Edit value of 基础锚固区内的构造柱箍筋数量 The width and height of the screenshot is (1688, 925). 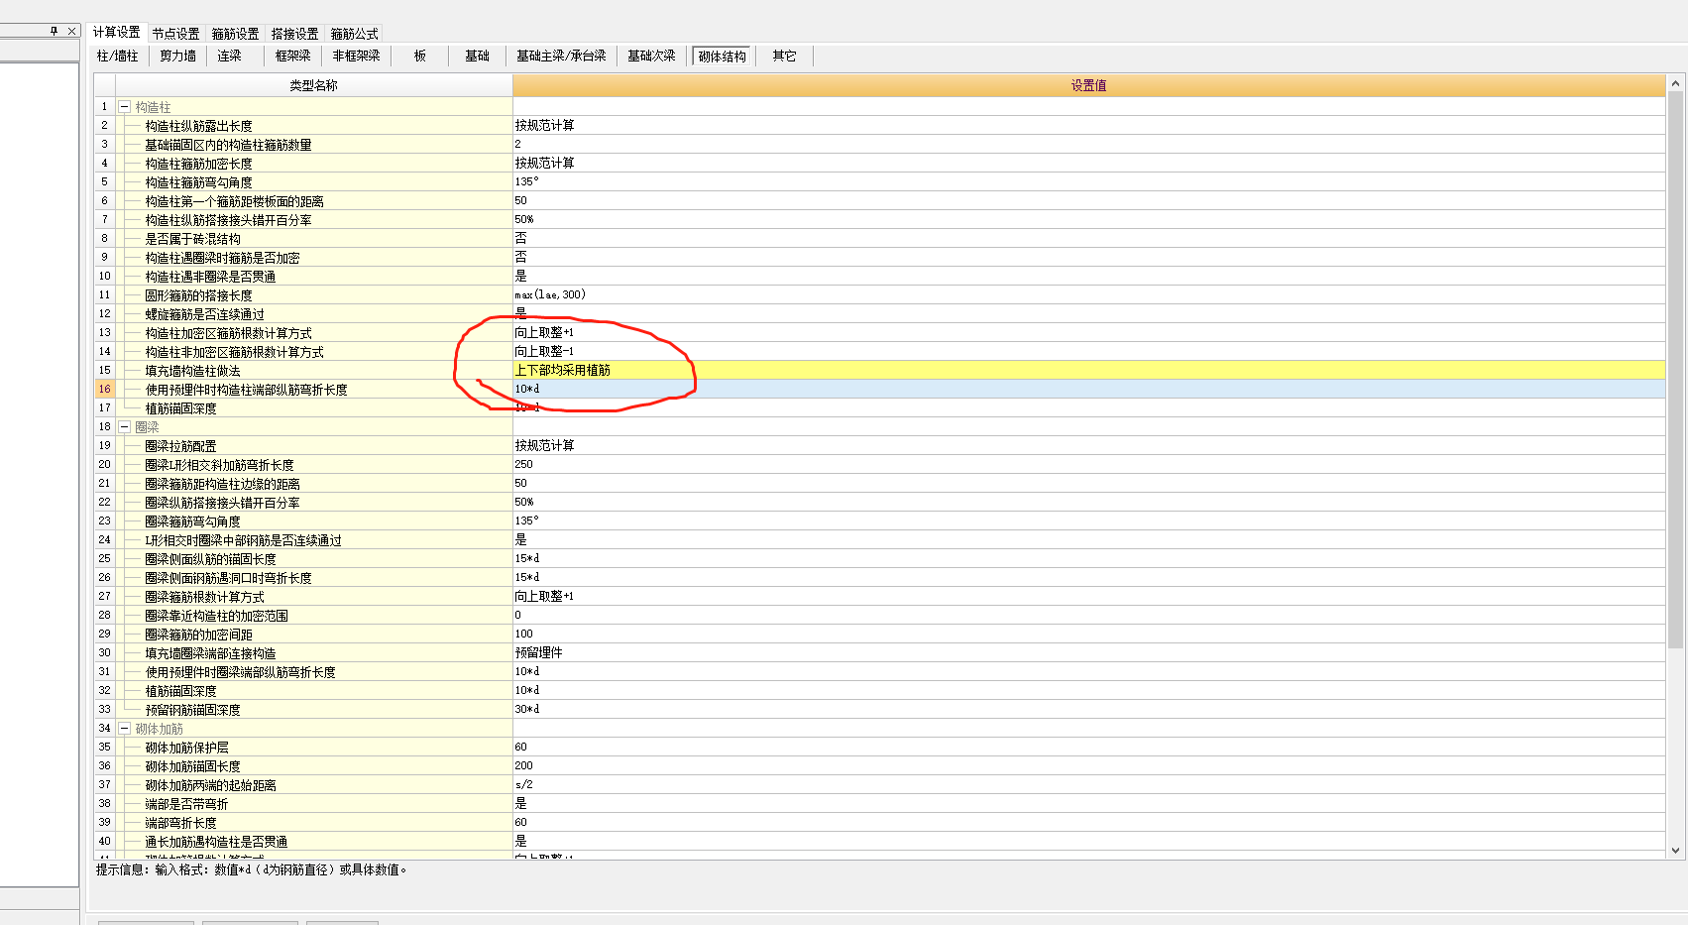[1088, 145]
